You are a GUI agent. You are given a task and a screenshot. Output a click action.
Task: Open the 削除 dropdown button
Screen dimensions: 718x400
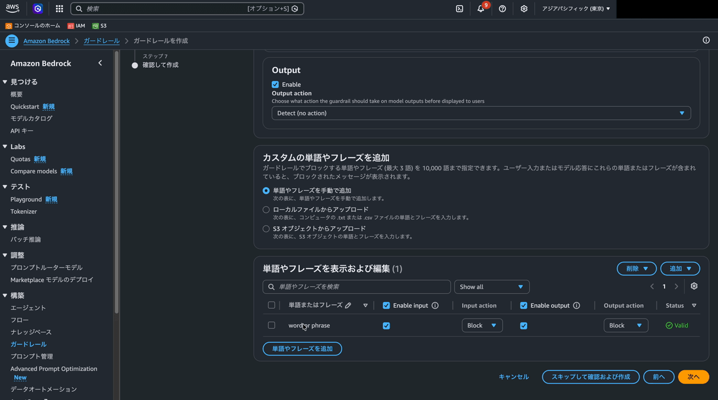637,269
